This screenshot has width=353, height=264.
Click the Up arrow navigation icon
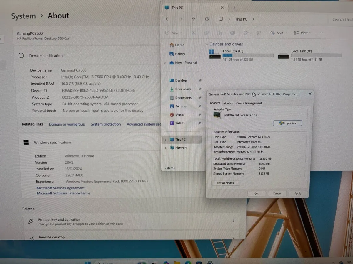click(194, 19)
